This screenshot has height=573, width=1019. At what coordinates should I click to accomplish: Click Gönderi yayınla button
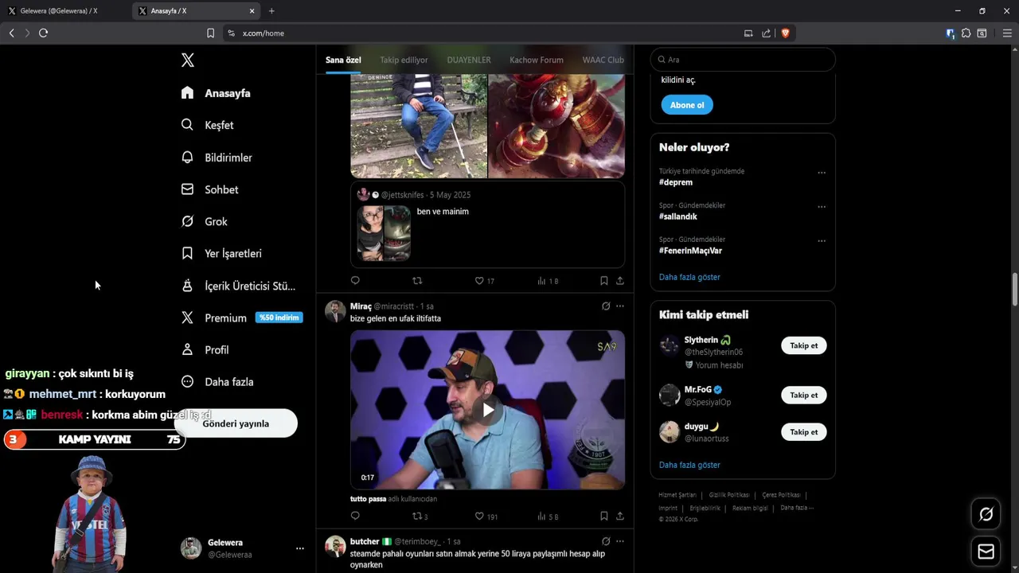(x=236, y=423)
